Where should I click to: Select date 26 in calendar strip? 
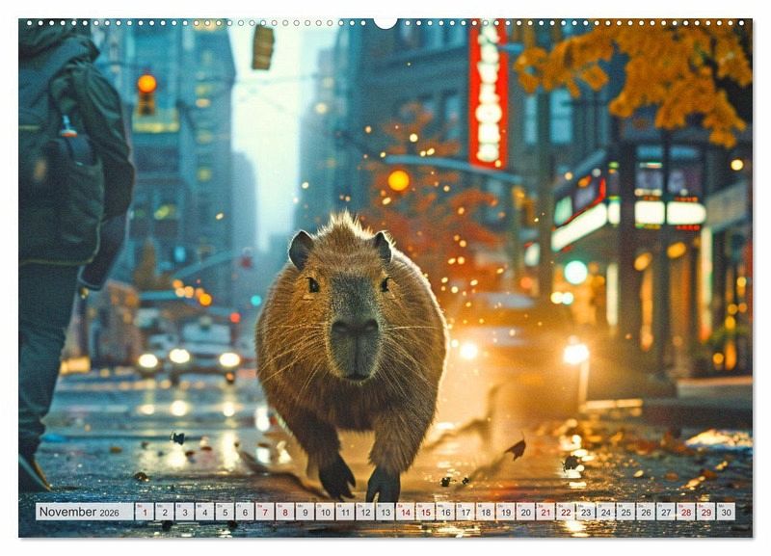click(x=646, y=512)
